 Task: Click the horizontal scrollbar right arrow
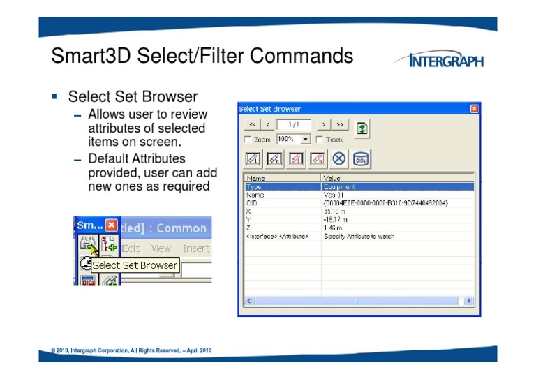click(468, 301)
